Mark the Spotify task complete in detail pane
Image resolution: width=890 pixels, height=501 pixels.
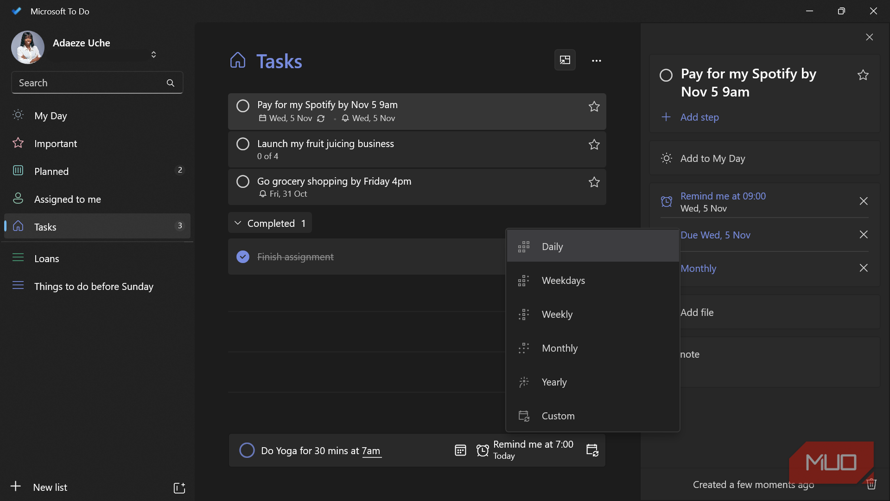point(666,75)
